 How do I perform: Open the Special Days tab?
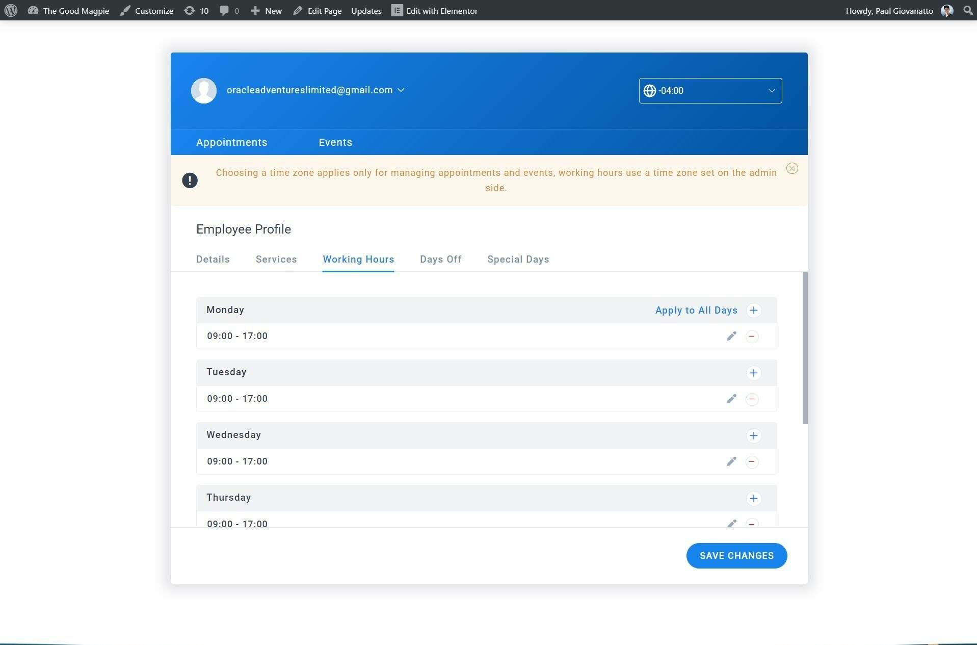click(518, 260)
